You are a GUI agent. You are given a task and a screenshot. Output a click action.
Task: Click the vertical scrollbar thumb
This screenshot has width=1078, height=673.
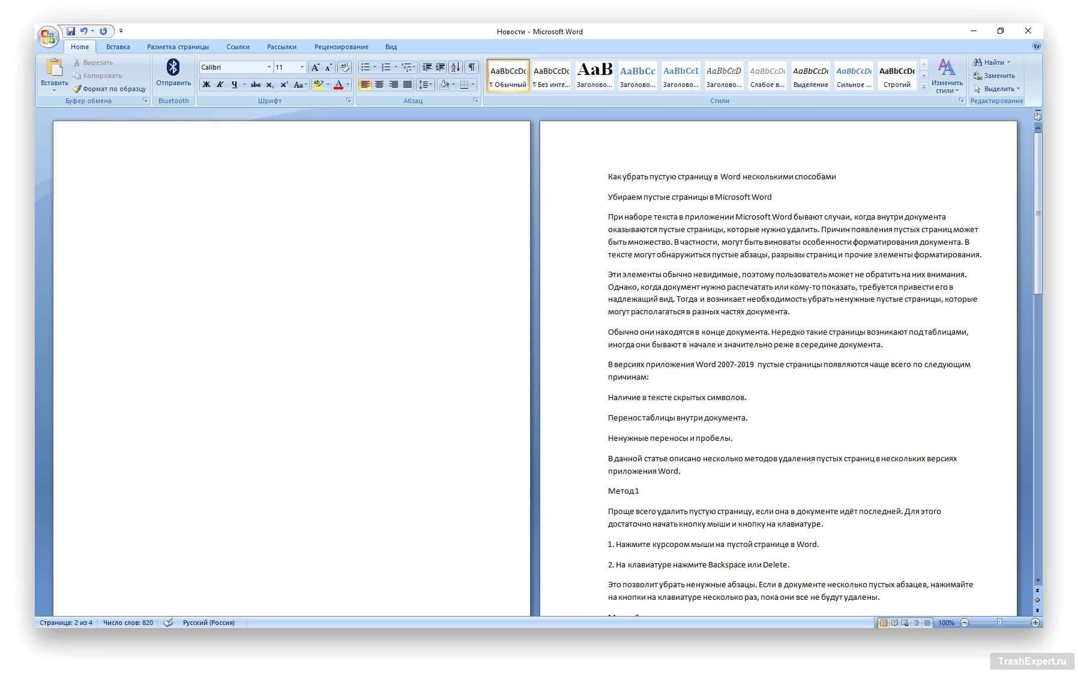[1038, 213]
